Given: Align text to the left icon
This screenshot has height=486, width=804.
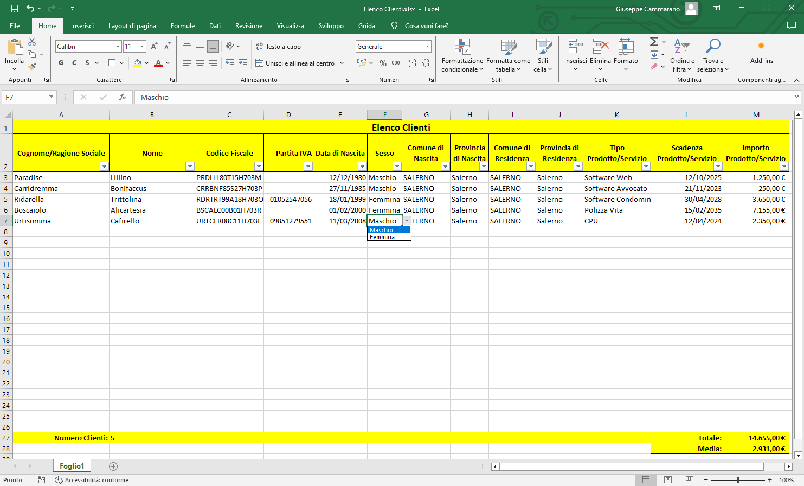Looking at the screenshot, I should pyautogui.click(x=187, y=63).
